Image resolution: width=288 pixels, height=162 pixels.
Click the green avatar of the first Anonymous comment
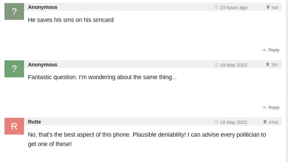14,11
